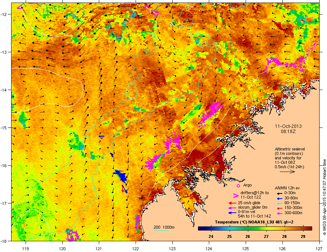The image size is (327, 252).
Task: Click the '-13' latitude axis label
Action: click(4, 52)
